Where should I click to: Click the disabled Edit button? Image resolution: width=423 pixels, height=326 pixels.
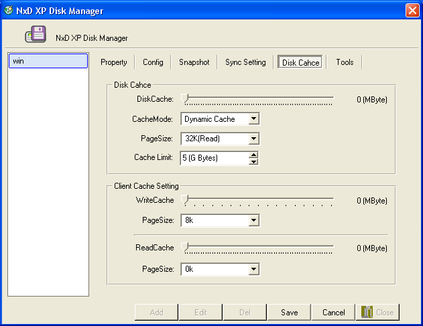200,312
